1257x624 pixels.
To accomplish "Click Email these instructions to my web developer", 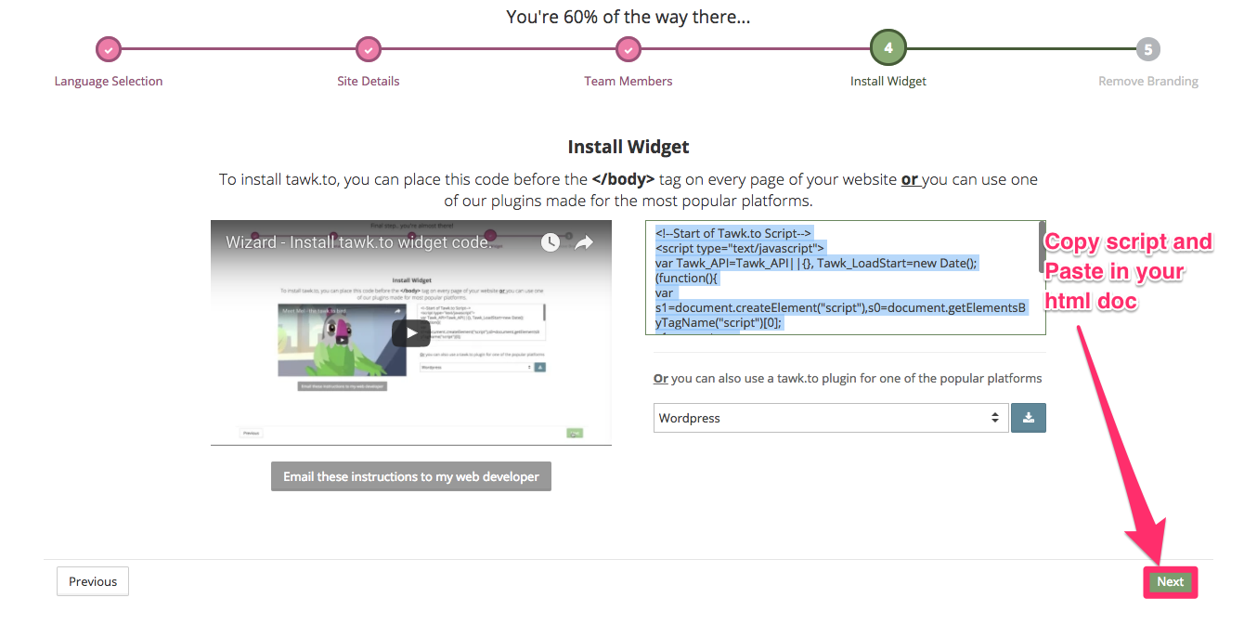I will coord(411,476).
